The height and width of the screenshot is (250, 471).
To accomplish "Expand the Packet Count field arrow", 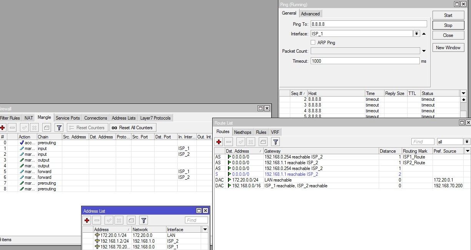I will click(424, 51).
